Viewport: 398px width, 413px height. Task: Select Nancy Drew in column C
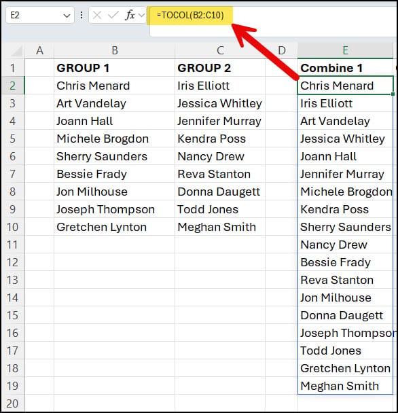click(x=220, y=156)
